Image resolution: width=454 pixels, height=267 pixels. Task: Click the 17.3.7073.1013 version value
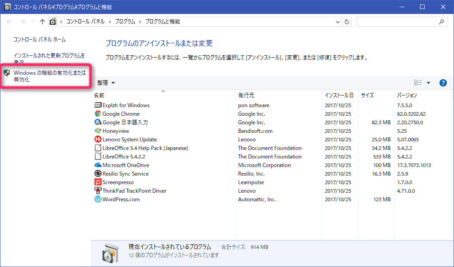pos(414,165)
